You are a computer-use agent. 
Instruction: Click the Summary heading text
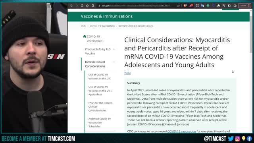coord(133,83)
